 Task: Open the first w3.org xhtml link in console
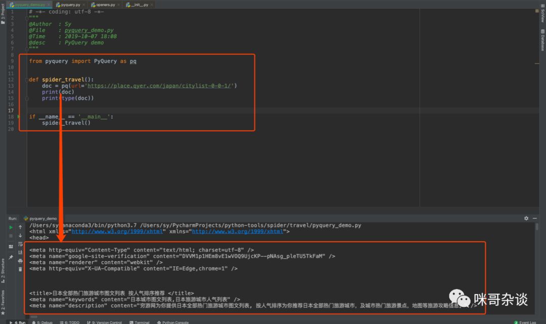pos(117,232)
